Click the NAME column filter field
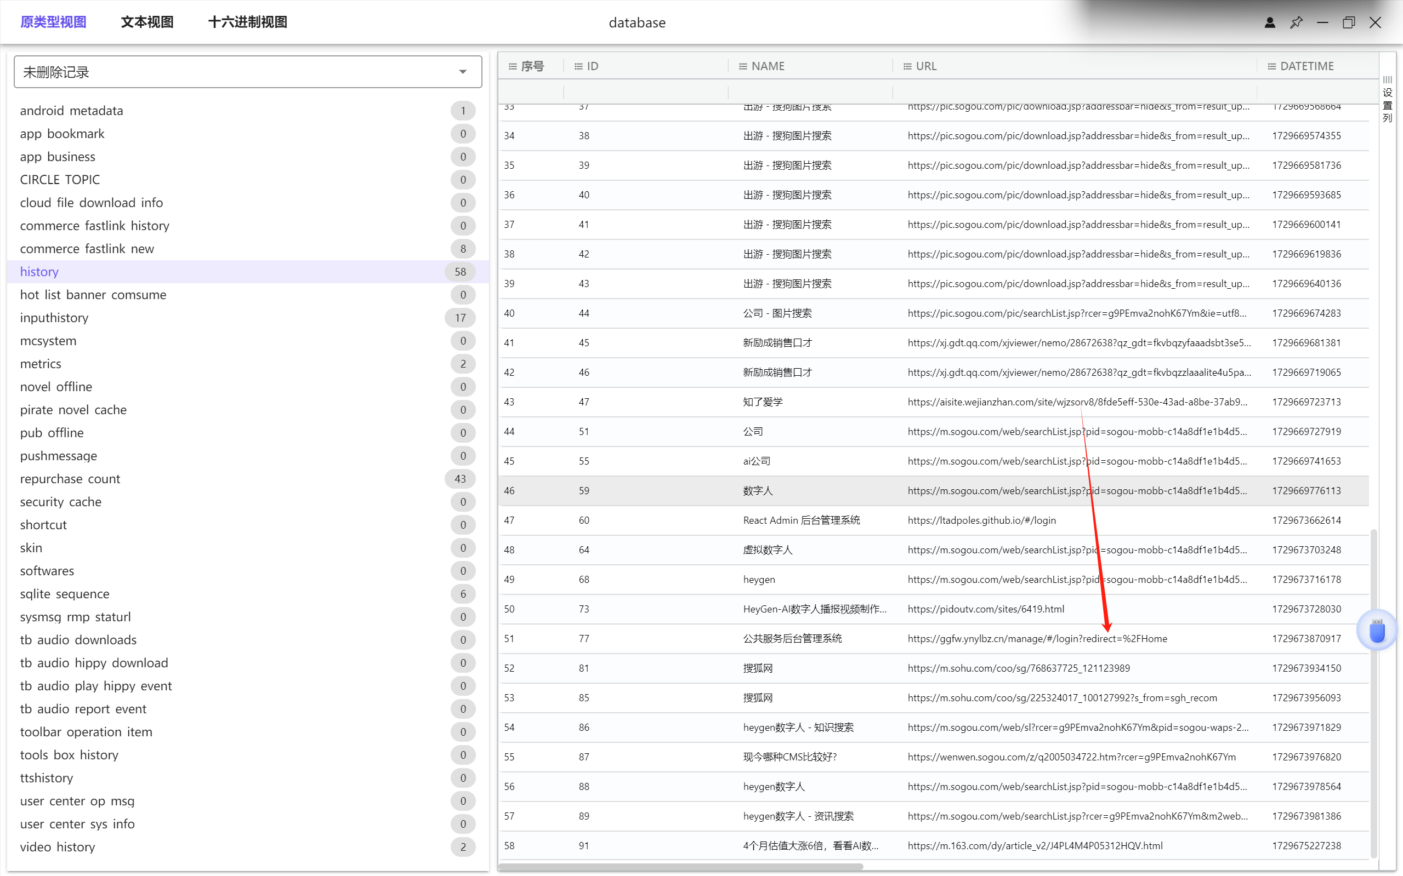 point(810,91)
